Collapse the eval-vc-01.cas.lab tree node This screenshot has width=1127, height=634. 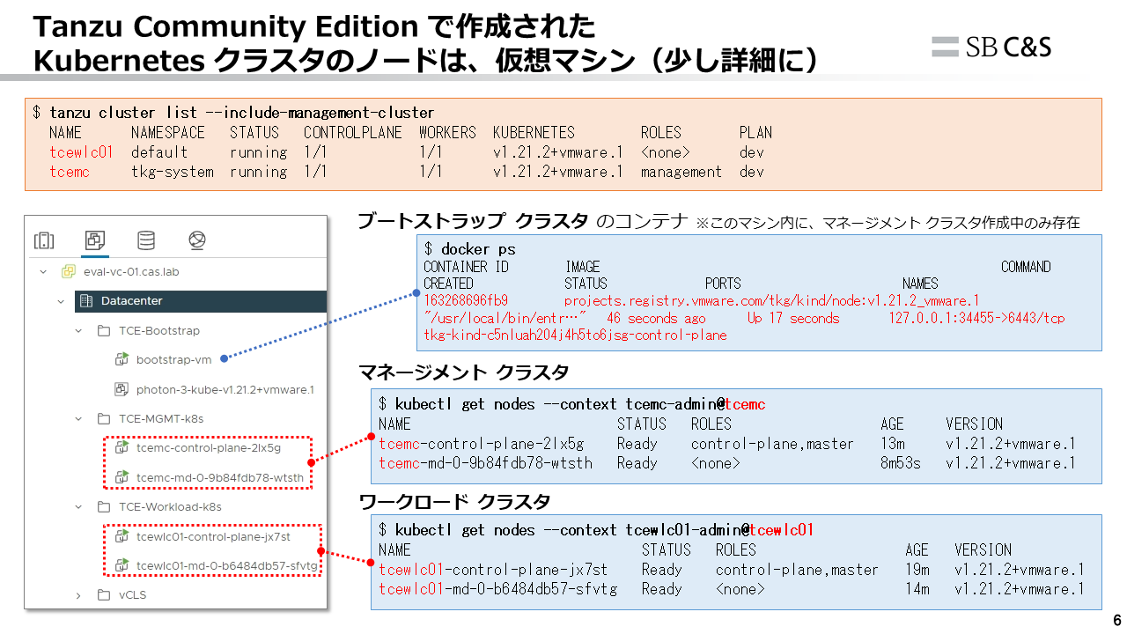(42, 272)
